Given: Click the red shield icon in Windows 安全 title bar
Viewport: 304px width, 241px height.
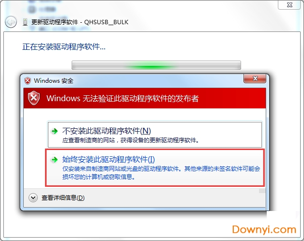Looking at the screenshot, I should (x=28, y=81).
